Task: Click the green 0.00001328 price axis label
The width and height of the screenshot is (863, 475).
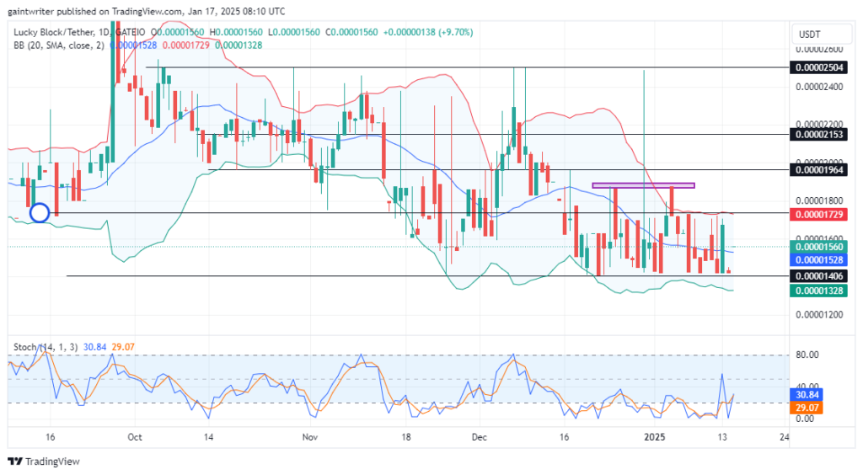Action: [819, 291]
